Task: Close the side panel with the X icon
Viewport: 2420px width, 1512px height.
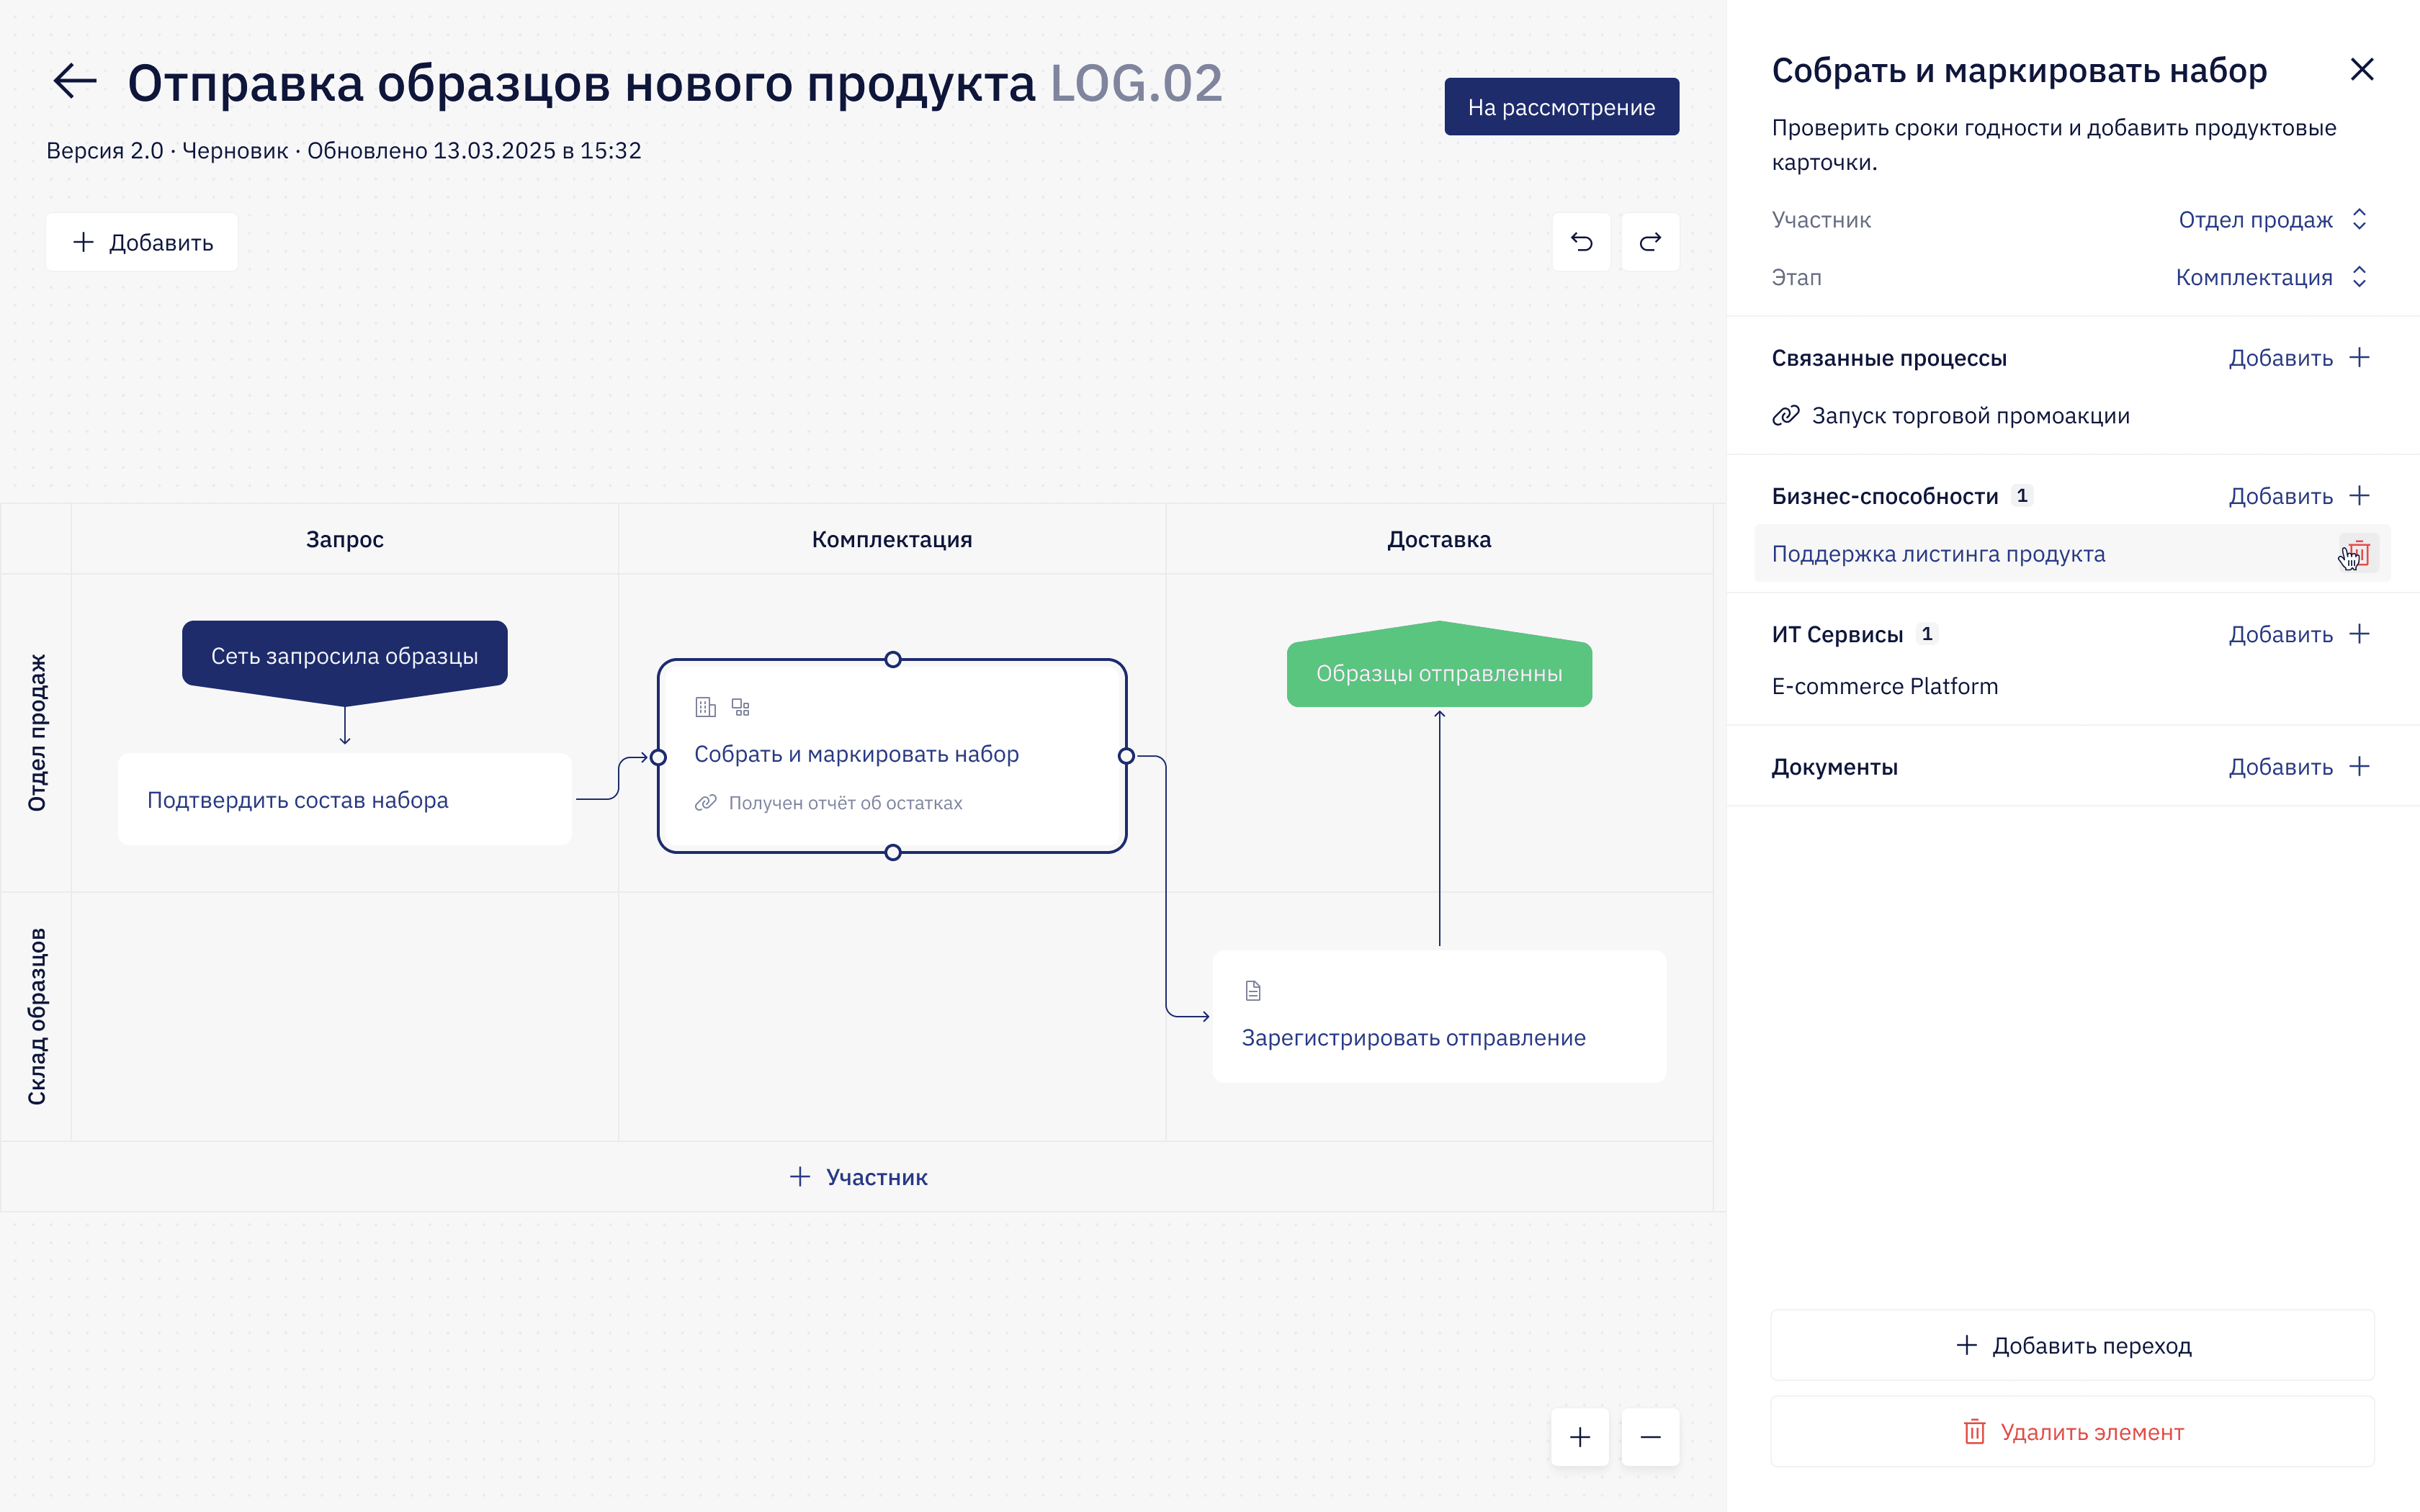Action: click(x=2361, y=70)
